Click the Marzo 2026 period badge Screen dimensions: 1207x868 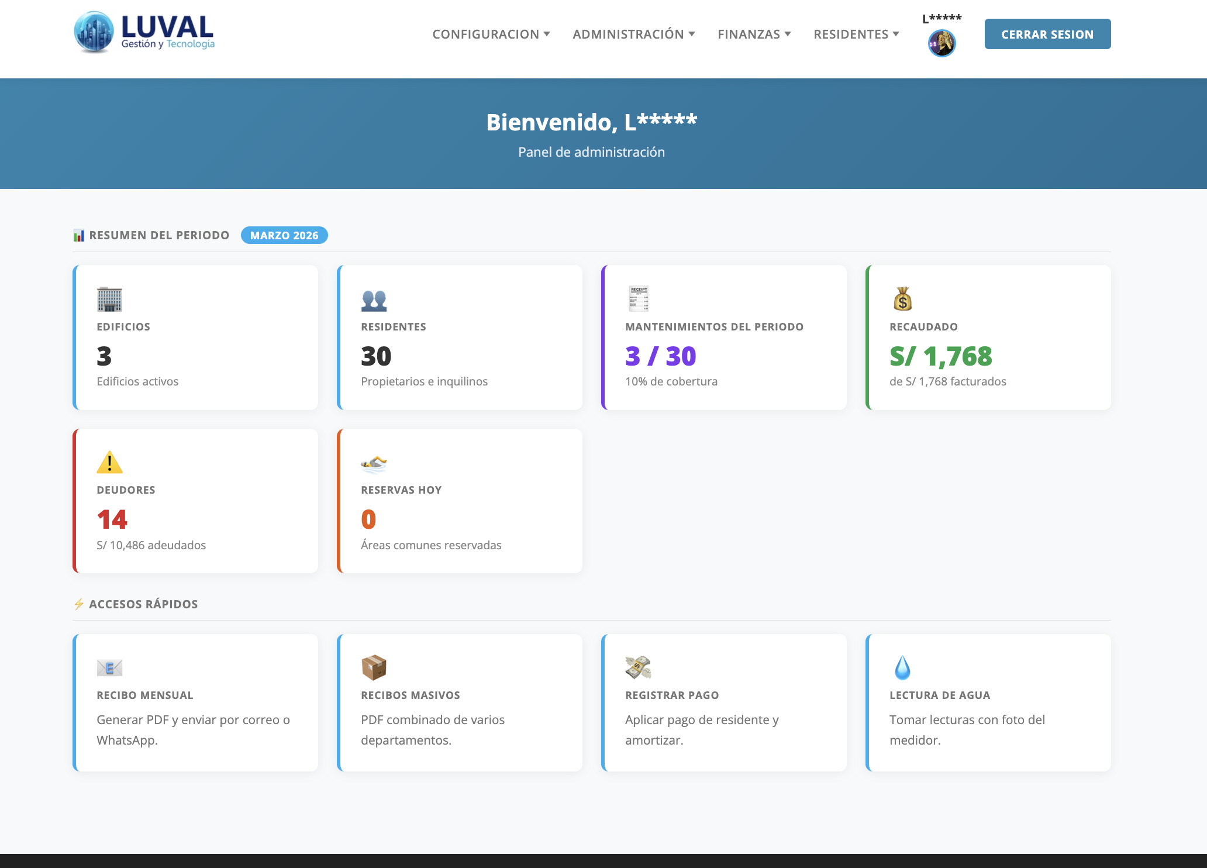pyautogui.click(x=284, y=235)
